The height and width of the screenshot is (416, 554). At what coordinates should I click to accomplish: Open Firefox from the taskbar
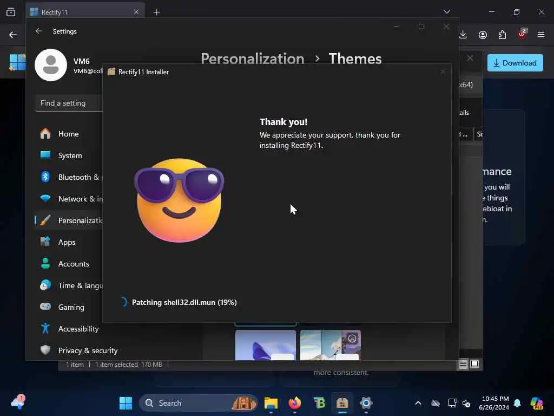pos(295,403)
